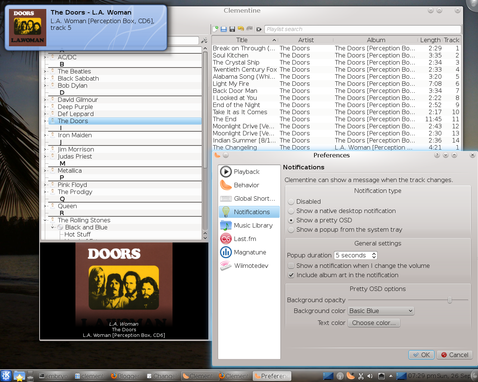Click the Popup duration spinner arrows
The width and height of the screenshot is (478, 382).
point(374,255)
